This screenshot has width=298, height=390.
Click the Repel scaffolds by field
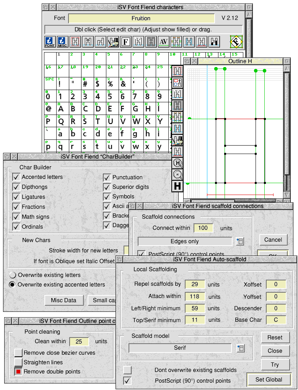195,284
